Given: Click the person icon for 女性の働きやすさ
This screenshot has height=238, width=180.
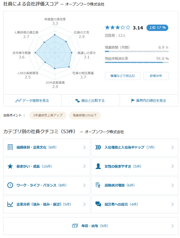Looking at the screenshot, I should coord(98,166).
